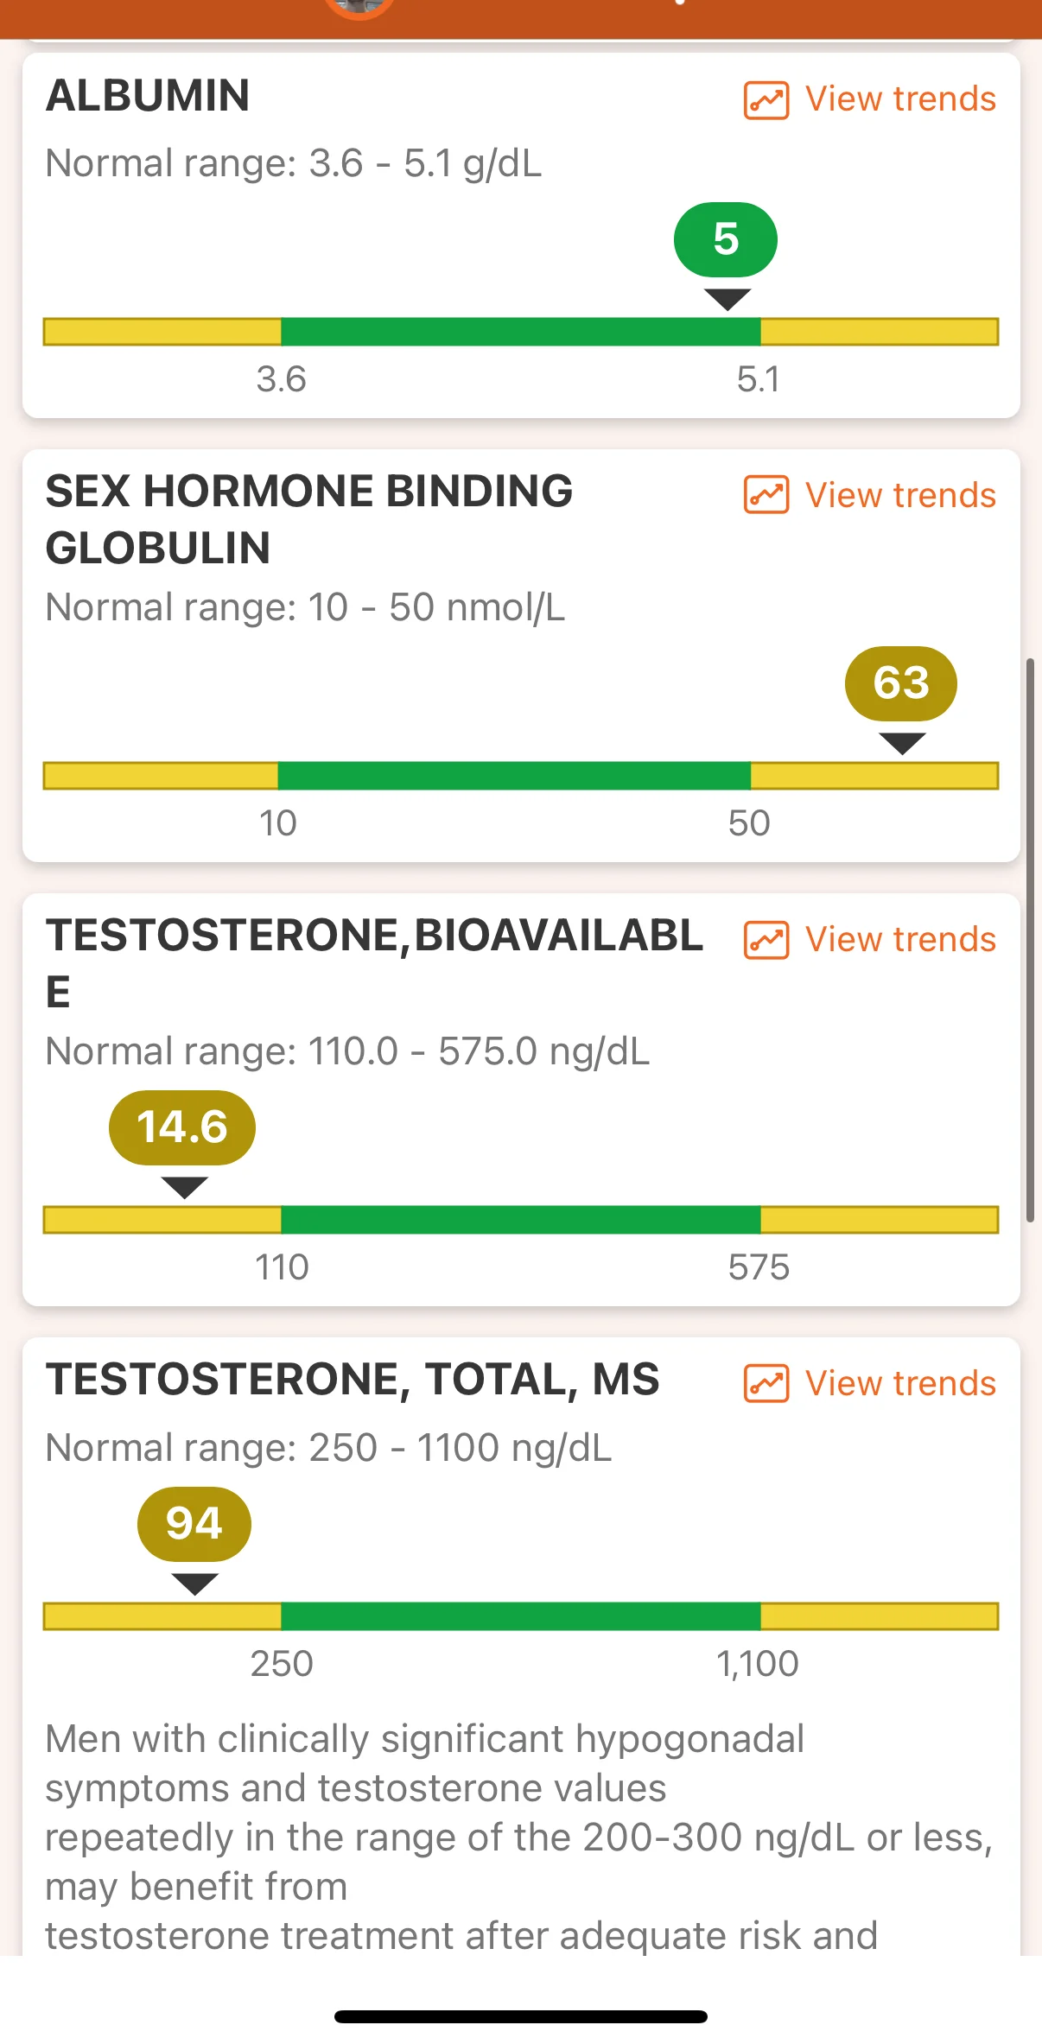Open View trends for Testosterone, Total, MS
Image resolution: width=1042 pixels, height=2044 pixels.
coord(900,1384)
